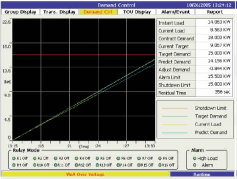The height and width of the screenshot is (179, 237).
Task: Open the Alarm/Event tab
Action: tap(175, 12)
